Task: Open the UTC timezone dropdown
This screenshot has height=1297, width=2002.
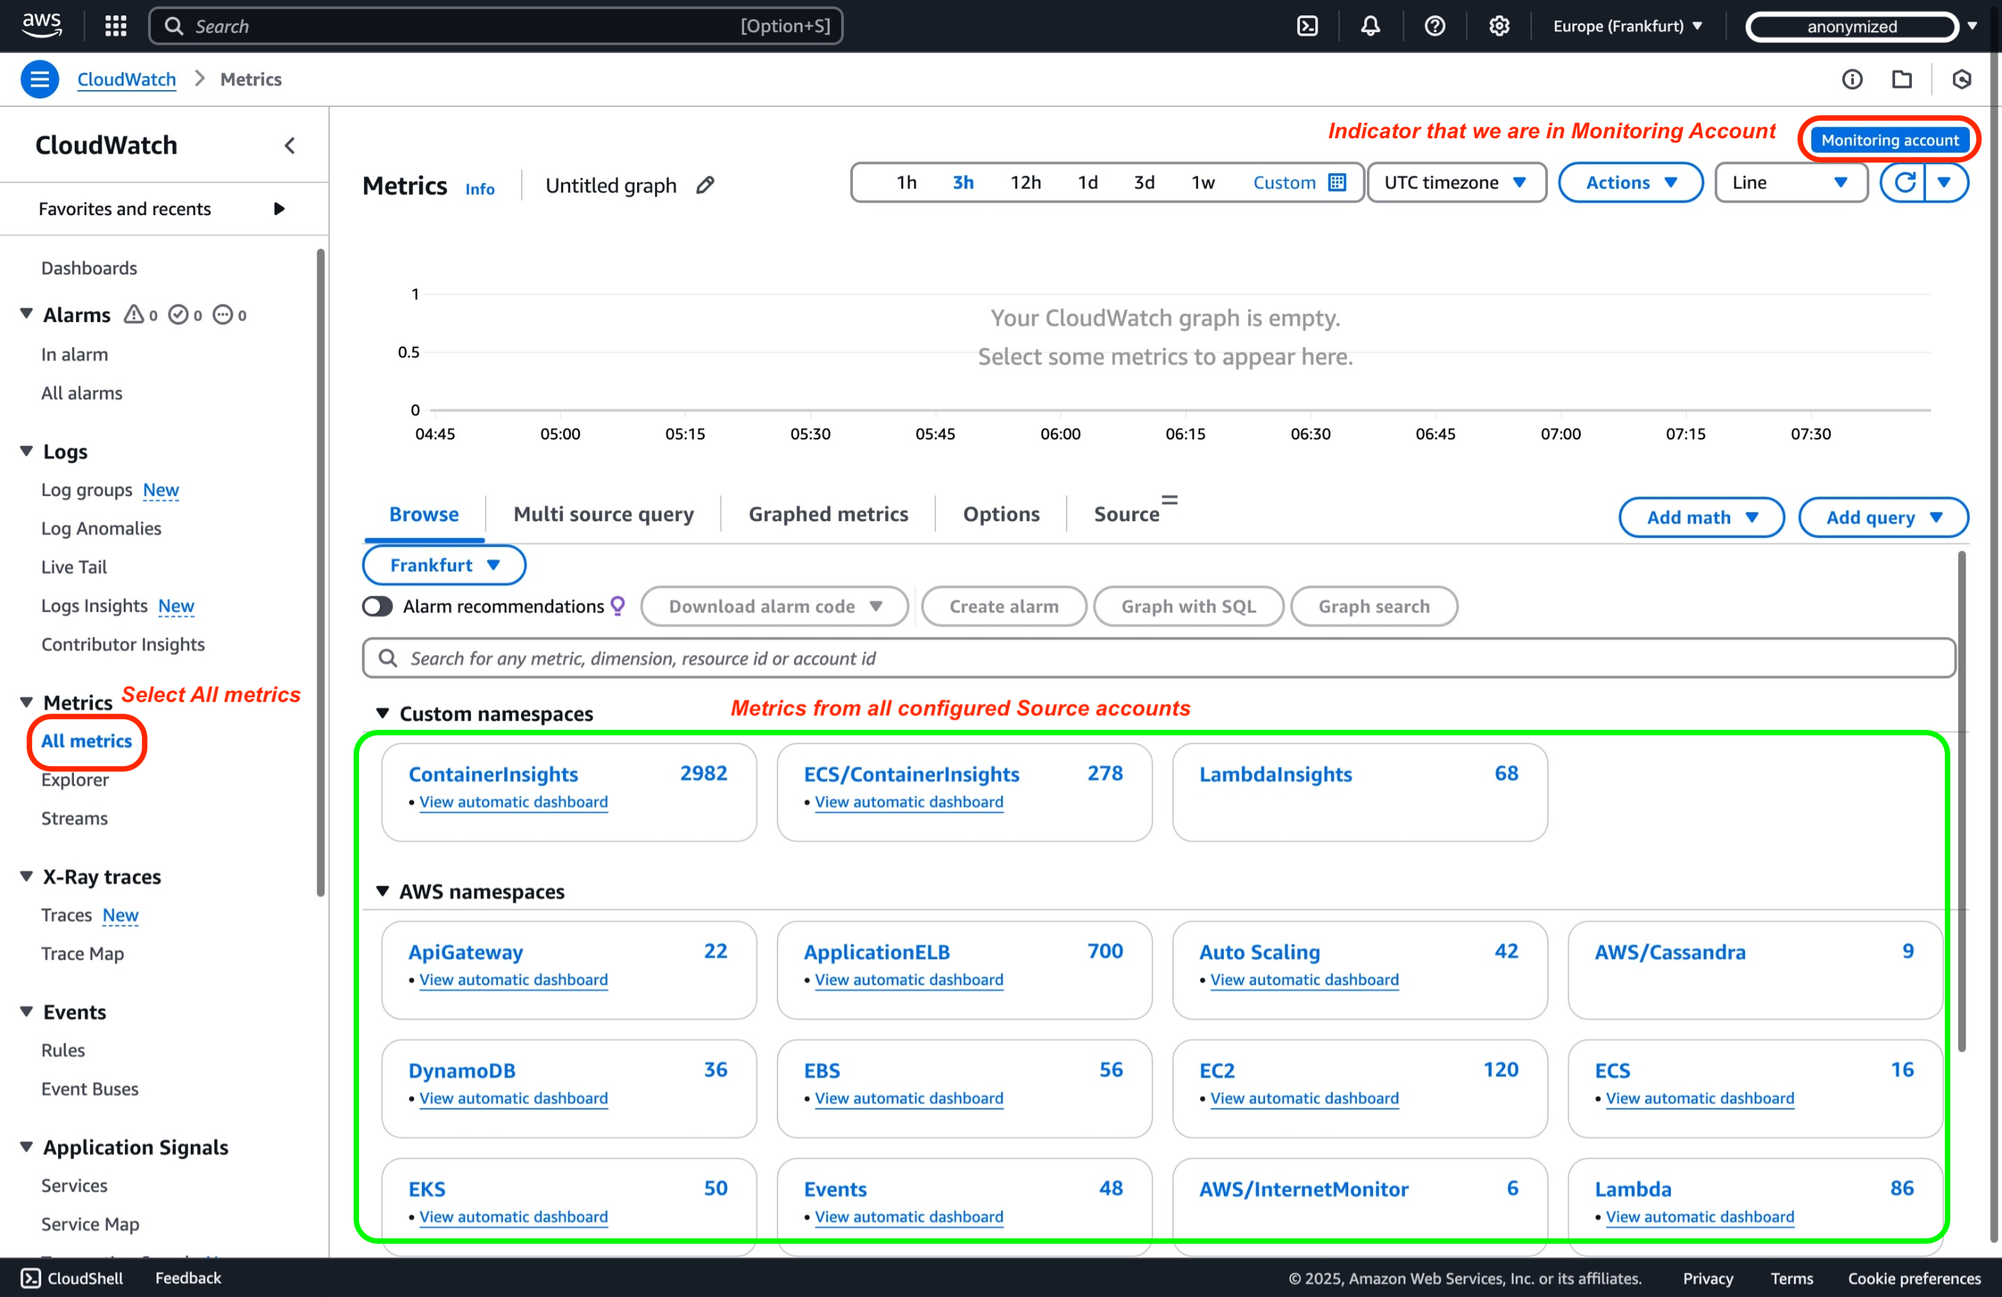Action: pos(1456,182)
